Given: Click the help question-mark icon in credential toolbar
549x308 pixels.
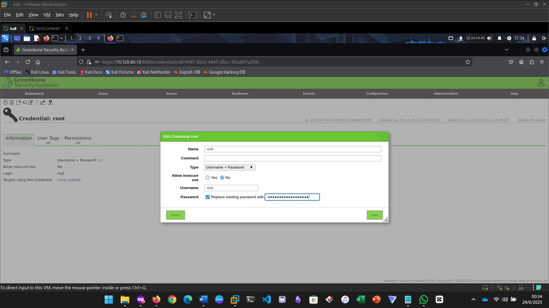Looking at the screenshot, I should point(5,102).
